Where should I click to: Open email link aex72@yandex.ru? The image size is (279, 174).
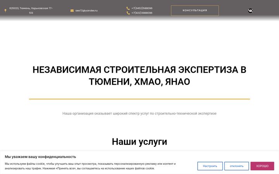pyautogui.click(x=86, y=11)
